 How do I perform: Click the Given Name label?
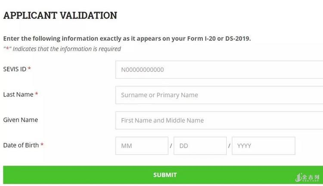click(20, 120)
